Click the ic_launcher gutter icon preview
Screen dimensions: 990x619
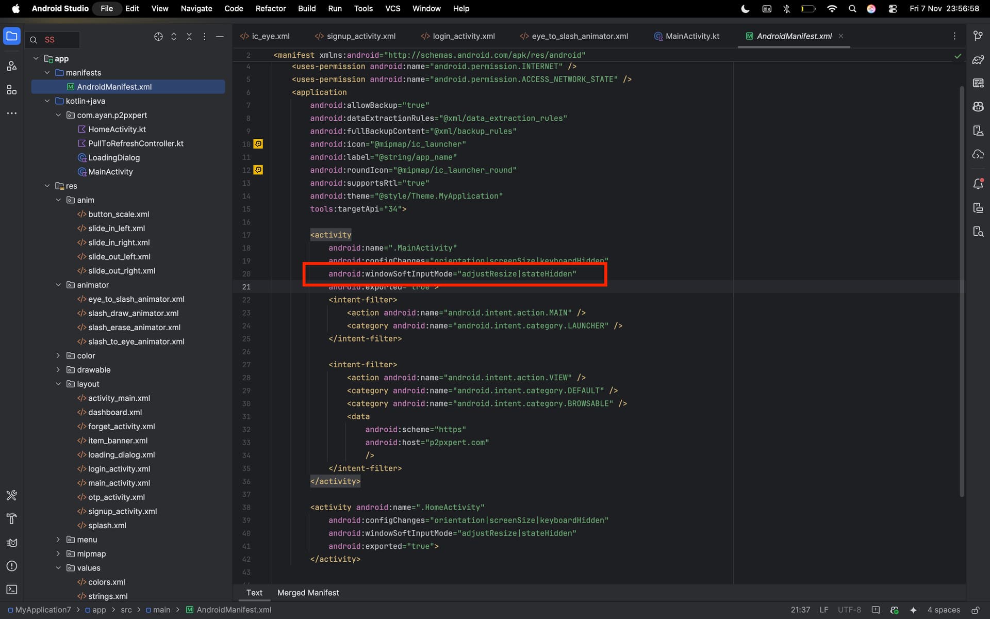click(x=258, y=144)
